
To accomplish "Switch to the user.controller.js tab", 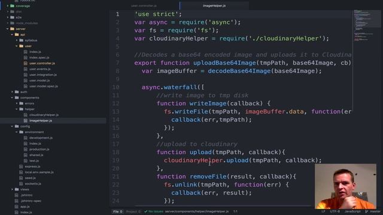I will tap(144, 5).
